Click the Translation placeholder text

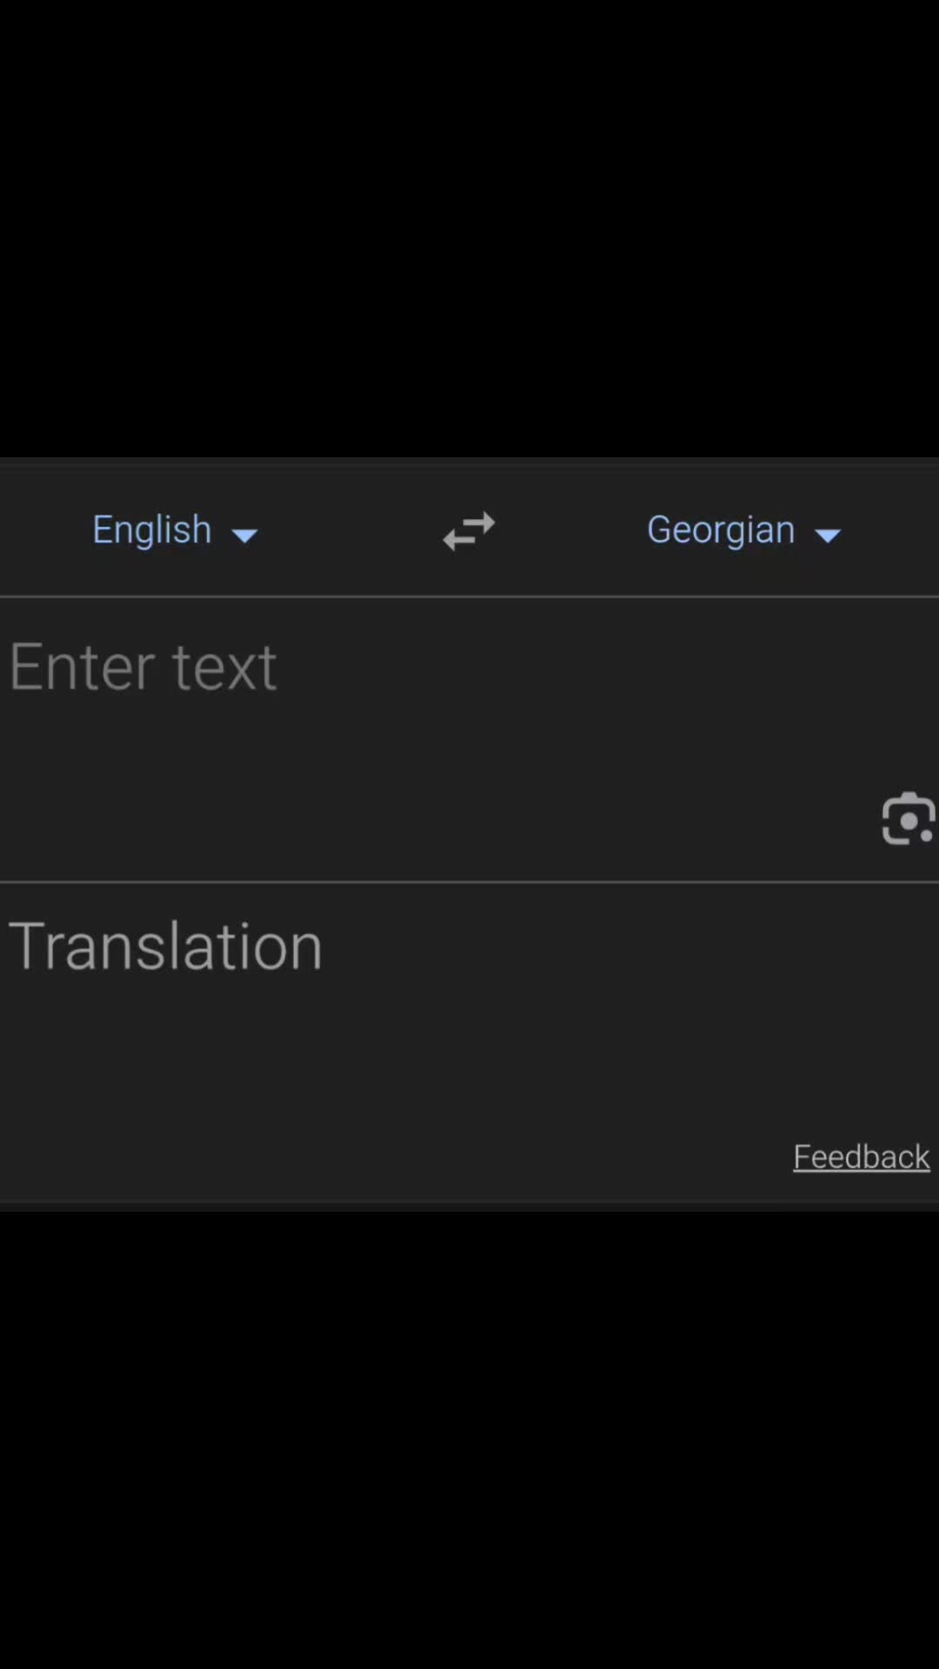click(165, 946)
